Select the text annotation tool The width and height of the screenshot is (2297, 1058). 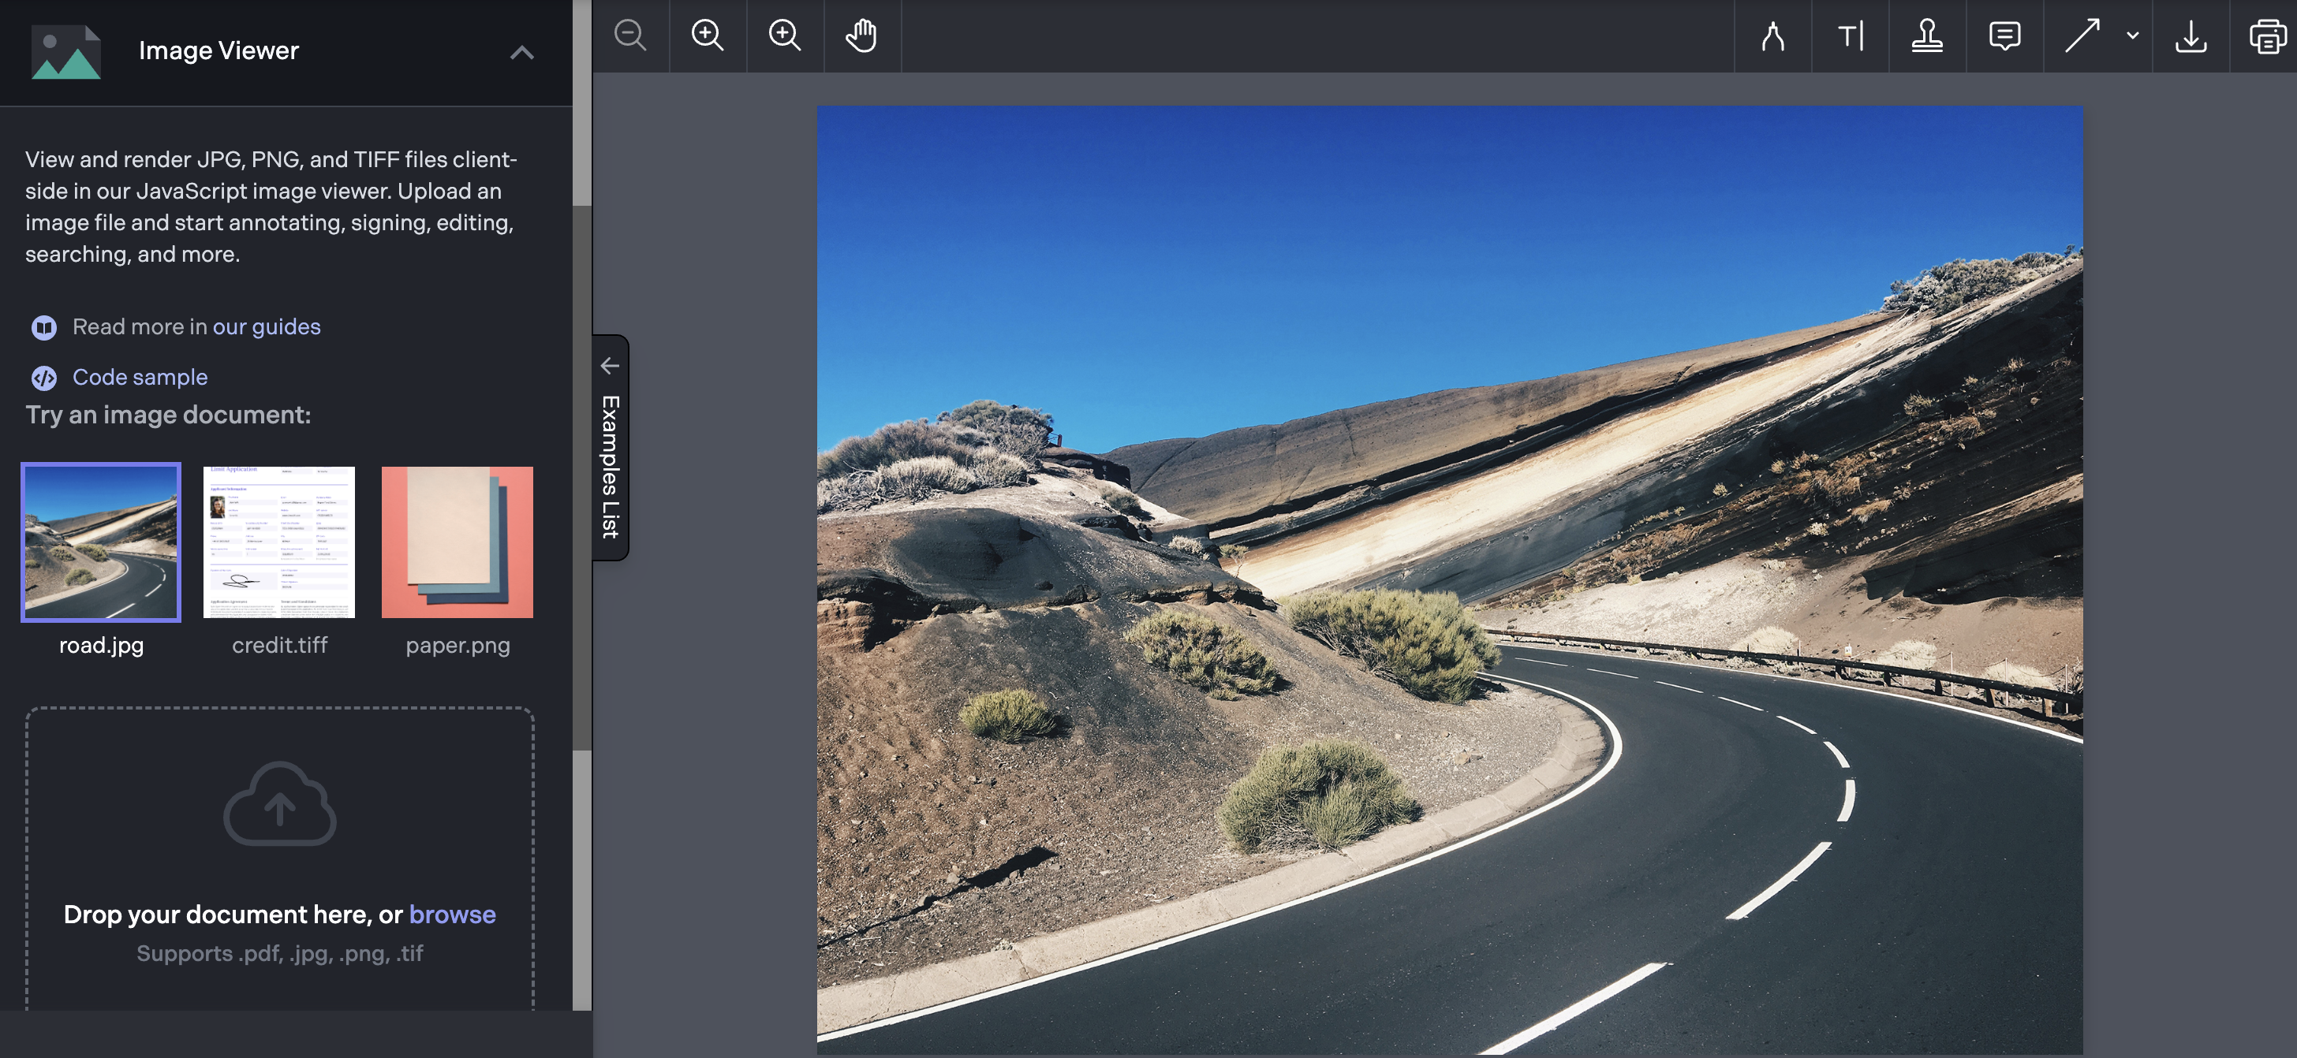click(x=1851, y=35)
